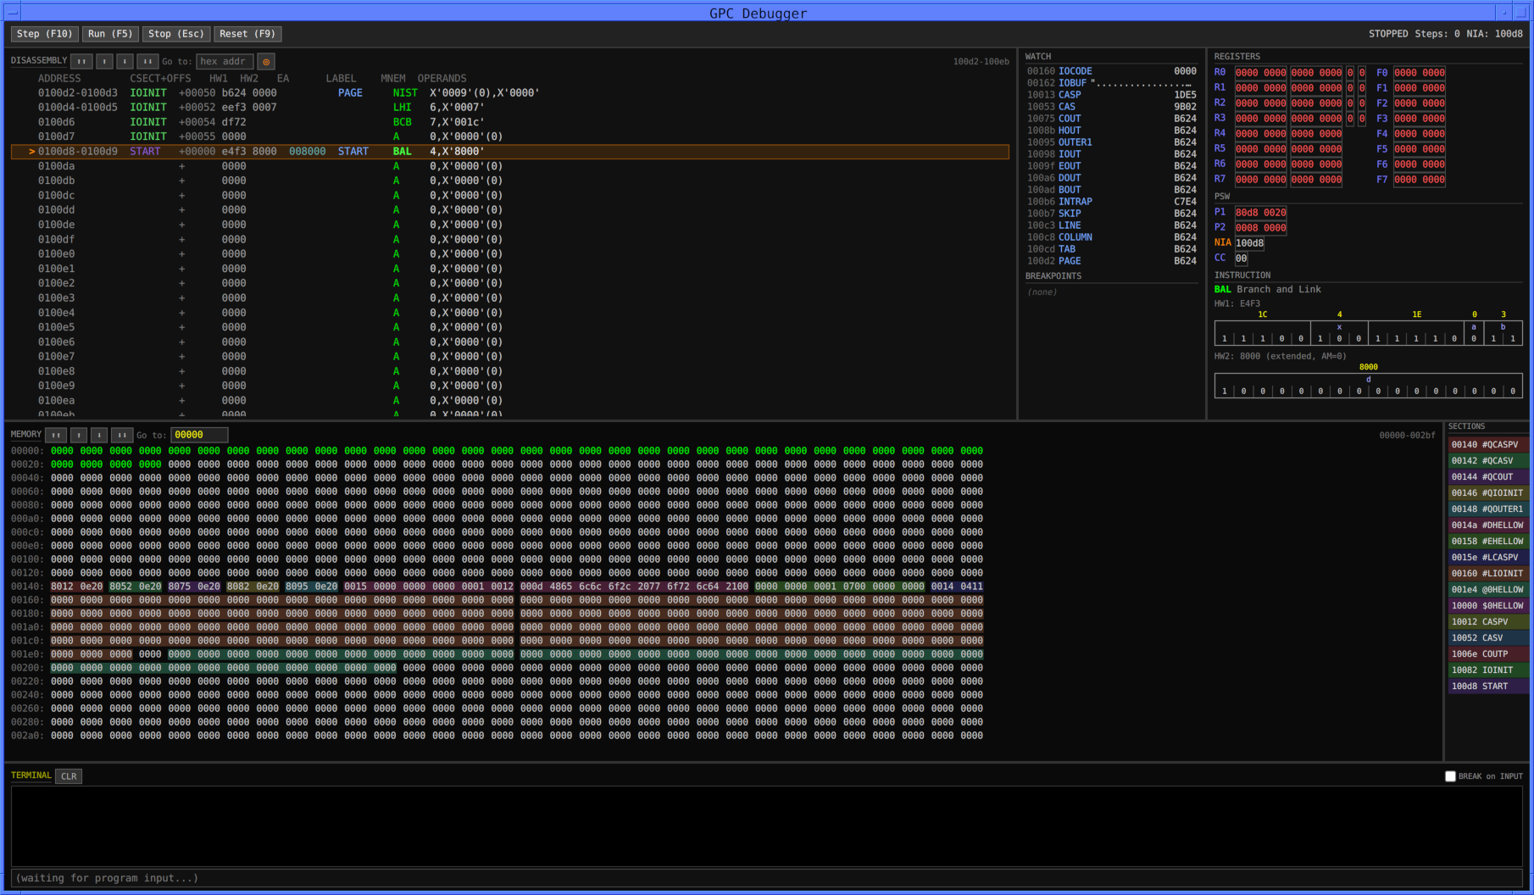Click disassembly single up arrow button
This screenshot has width=1534, height=895.
tap(104, 62)
